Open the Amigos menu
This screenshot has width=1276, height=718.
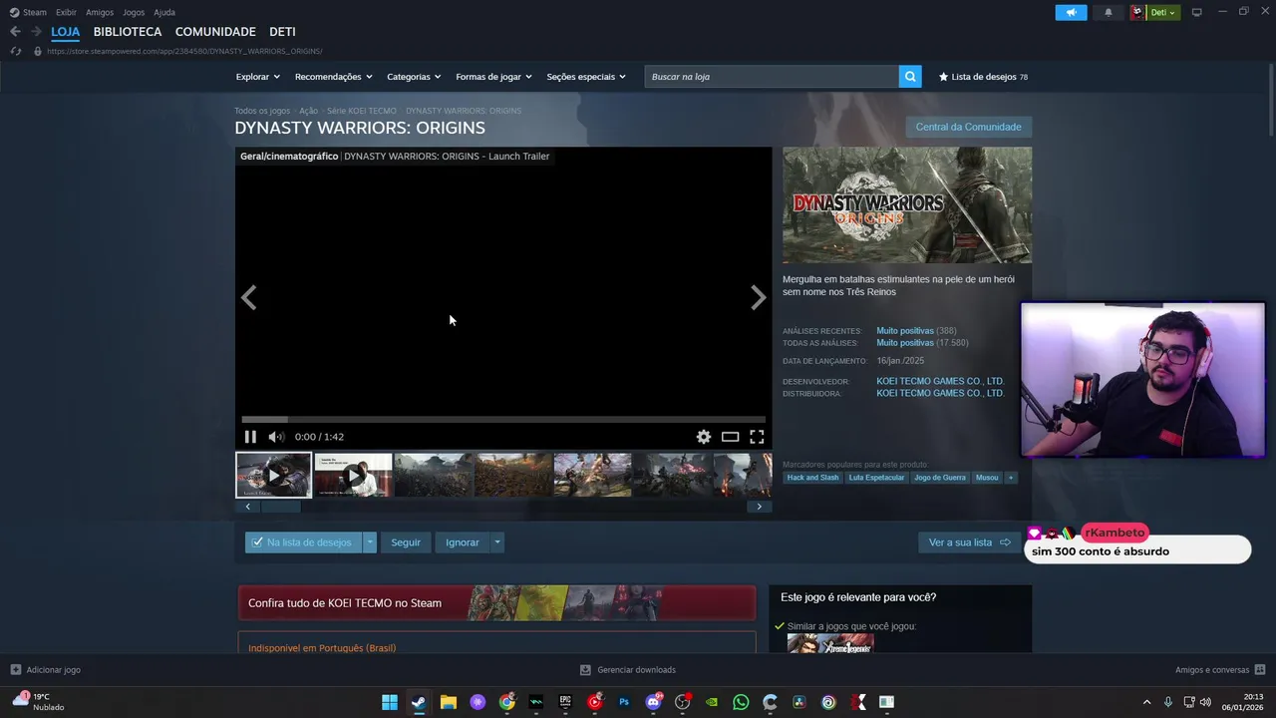[x=100, y=12]
